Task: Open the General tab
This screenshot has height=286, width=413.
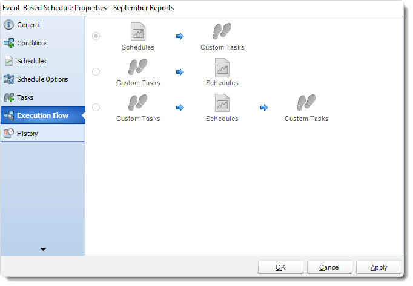Action: [43, 25]
